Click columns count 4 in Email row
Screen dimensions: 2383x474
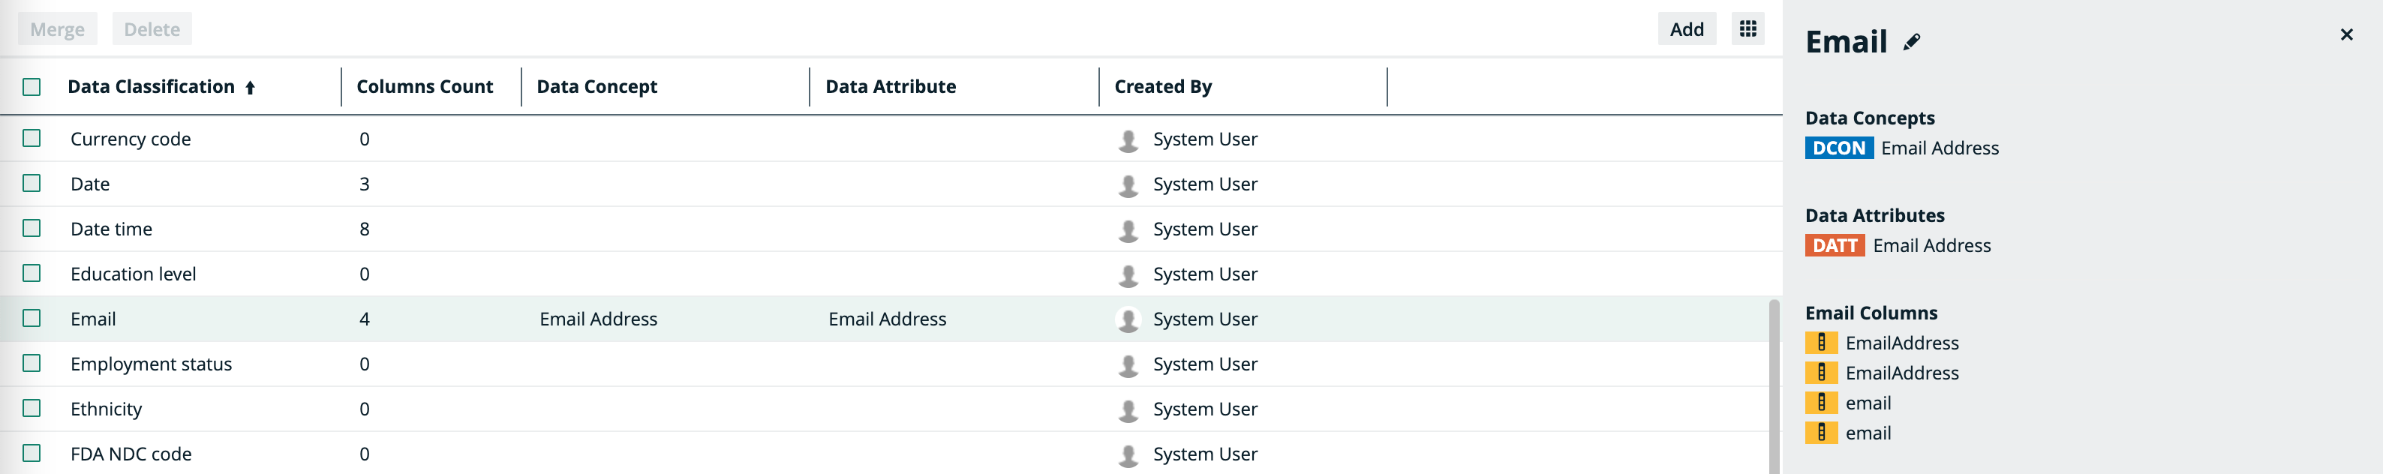point(365,319)
